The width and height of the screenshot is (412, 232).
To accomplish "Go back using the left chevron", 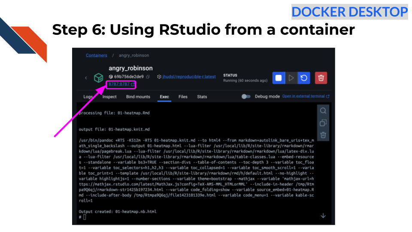I will click(86, 78).
